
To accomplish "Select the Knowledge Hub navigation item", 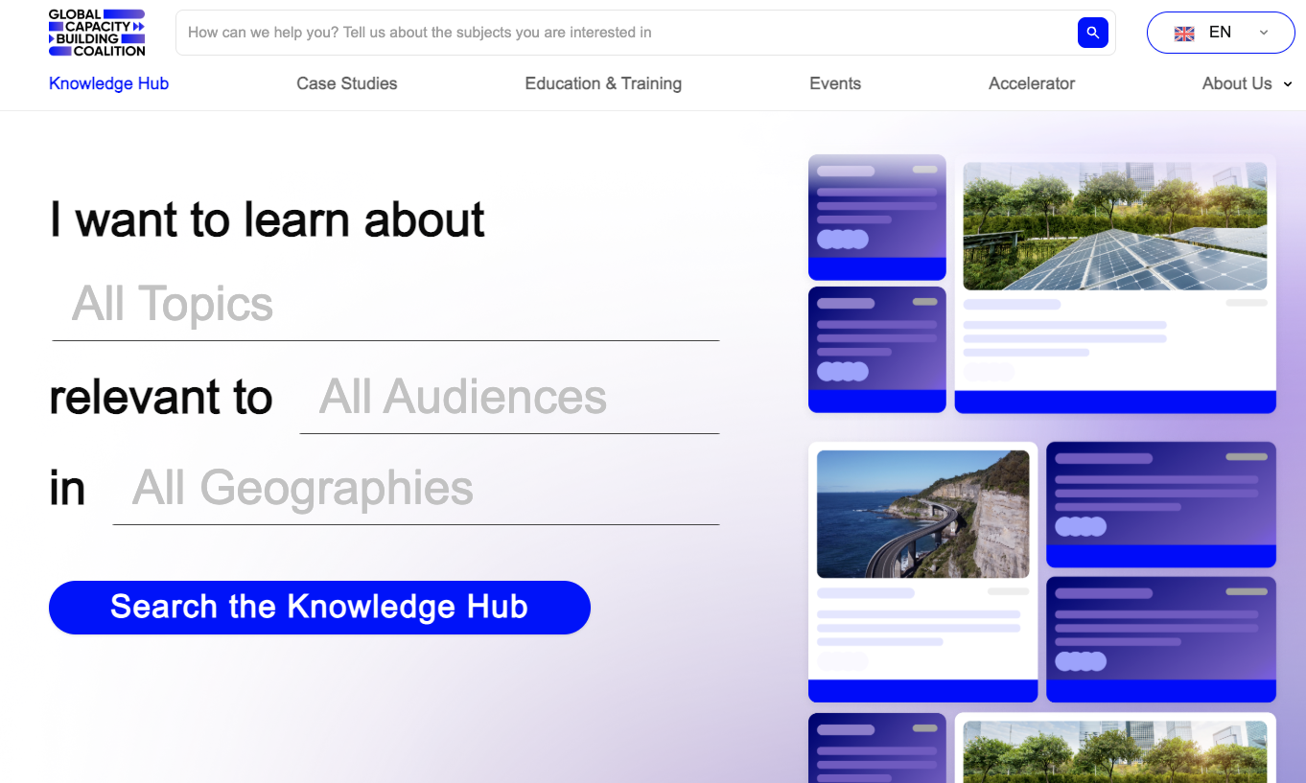I will [x=108, y=83].
